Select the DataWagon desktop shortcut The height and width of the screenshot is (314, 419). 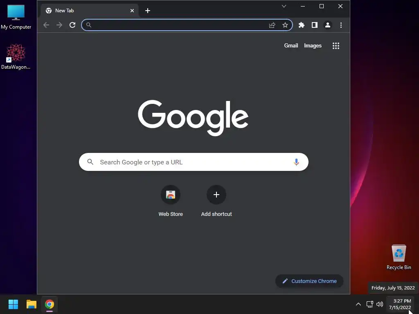tap(16, 56)
